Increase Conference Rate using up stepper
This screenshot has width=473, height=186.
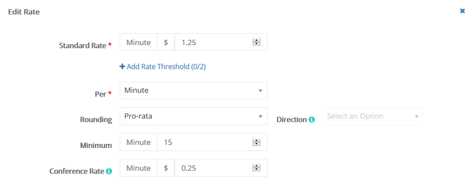(257, 166)
